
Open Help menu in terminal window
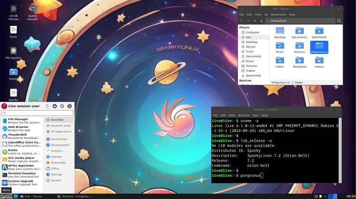click(x=264, y=115)
